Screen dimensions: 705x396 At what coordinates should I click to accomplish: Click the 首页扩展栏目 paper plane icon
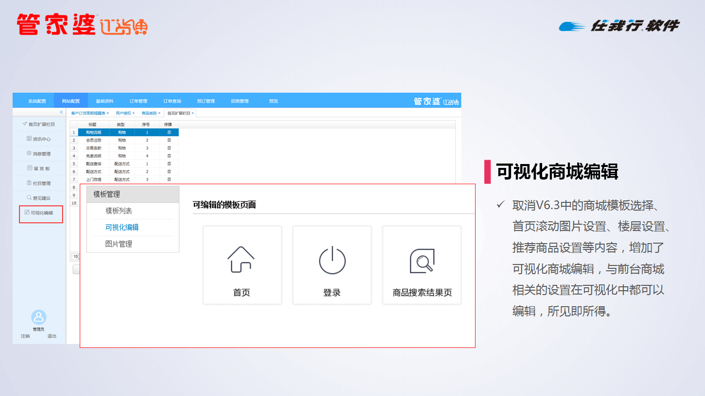tap(25, 124)
